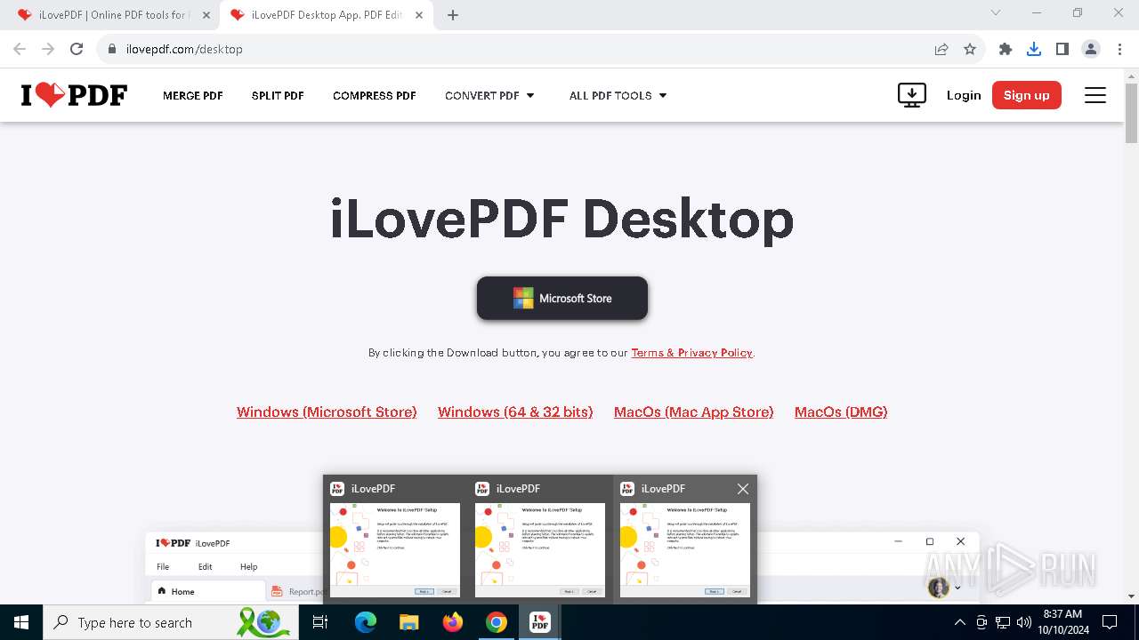Image resolution: width=1139 pixels, height=640 pixels.
Task: Click the Microsoft Store download button
Action: pos(562,298)
